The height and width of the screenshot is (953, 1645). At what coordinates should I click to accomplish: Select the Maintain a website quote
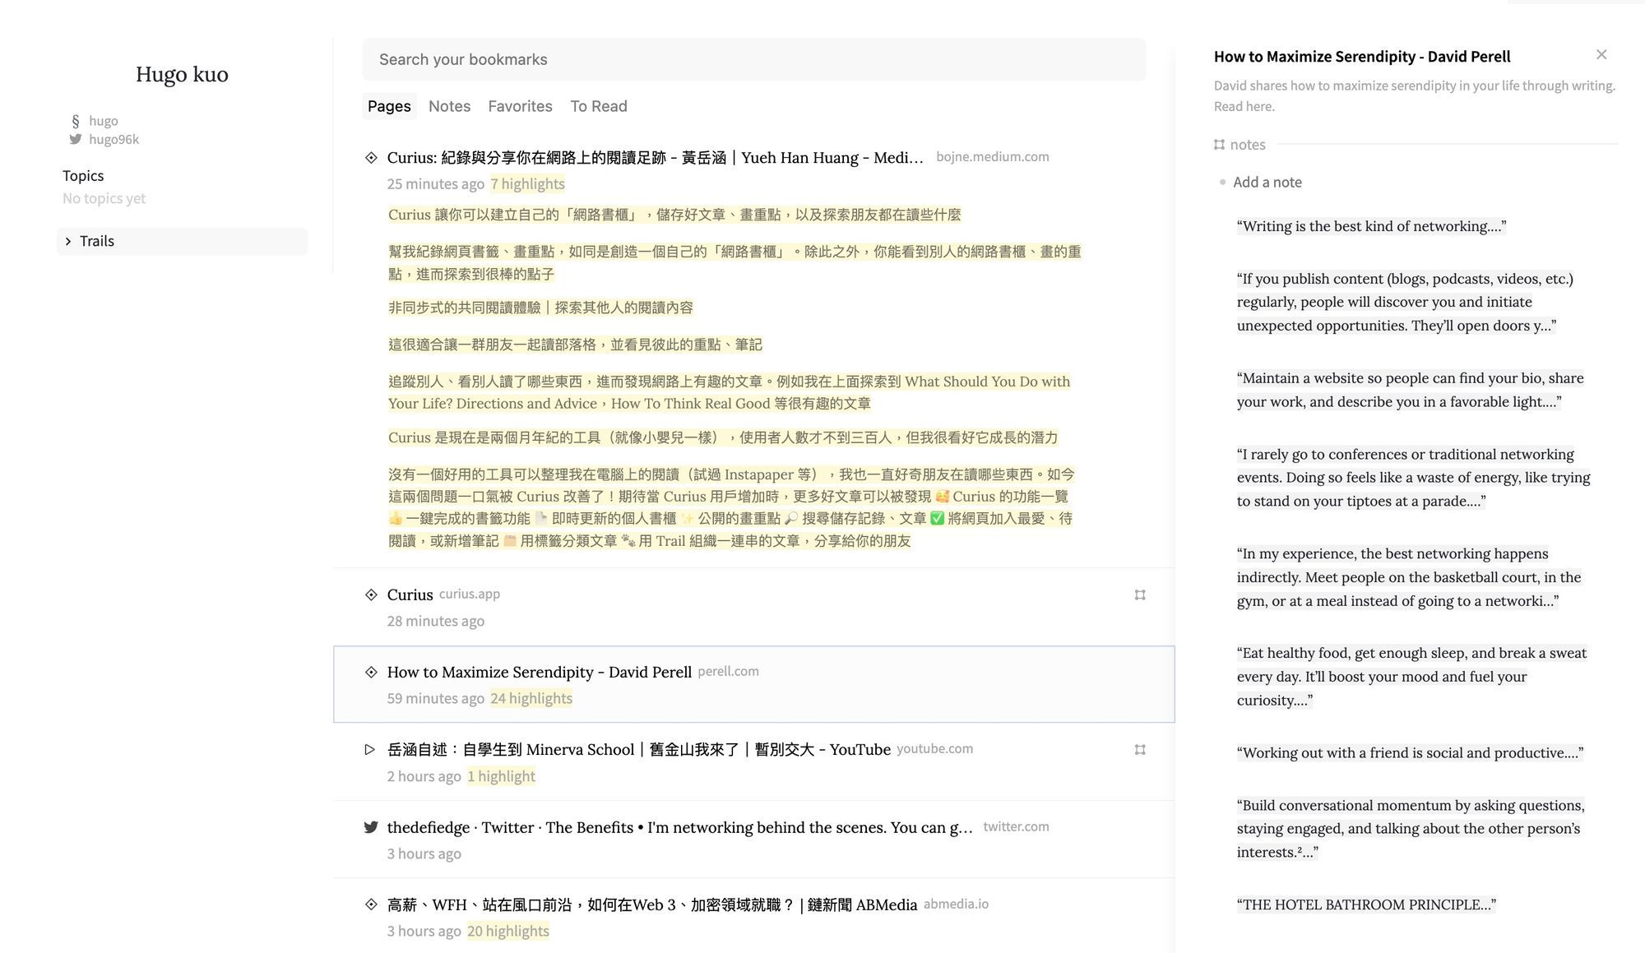1410,390
